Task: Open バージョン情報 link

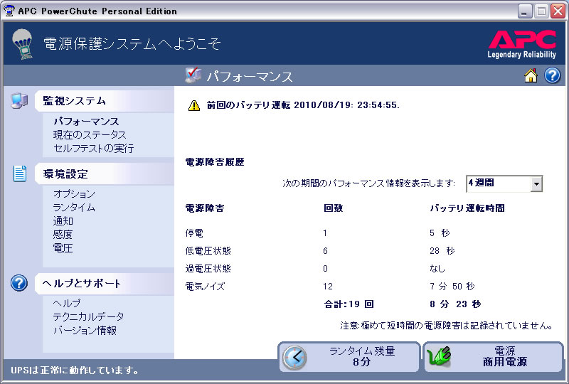Action: point(85,330)
